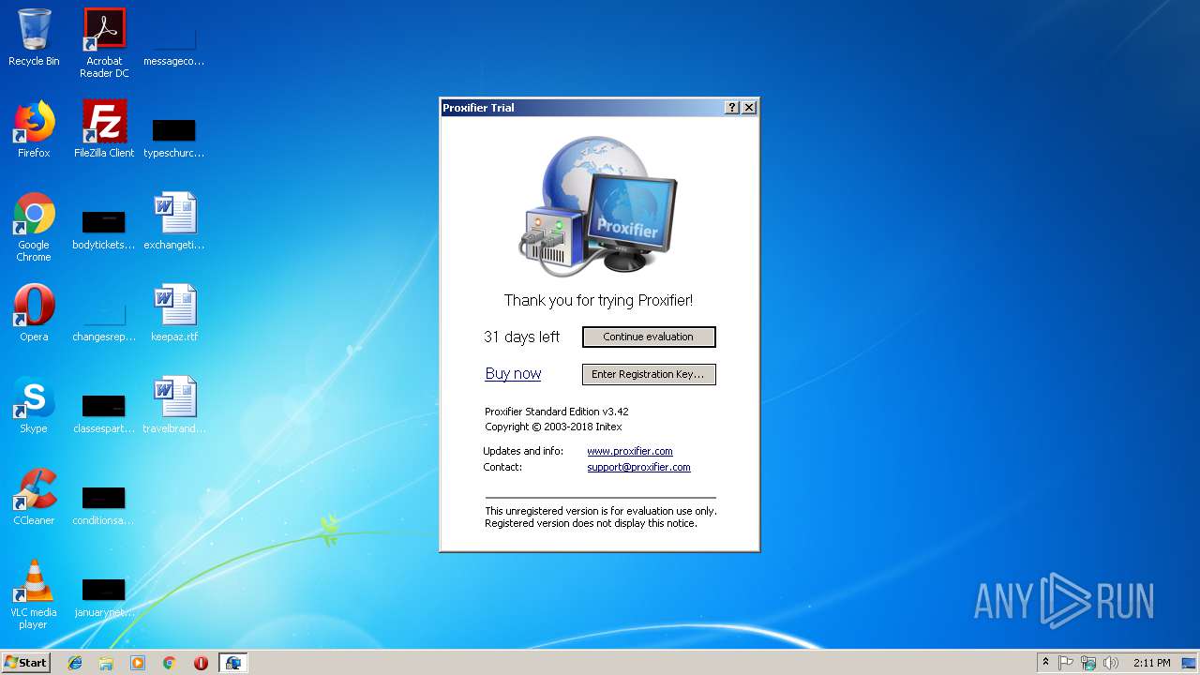Open the Enter Registration Key dialog
Screen dimensions: 1200x675
[649, 374]
